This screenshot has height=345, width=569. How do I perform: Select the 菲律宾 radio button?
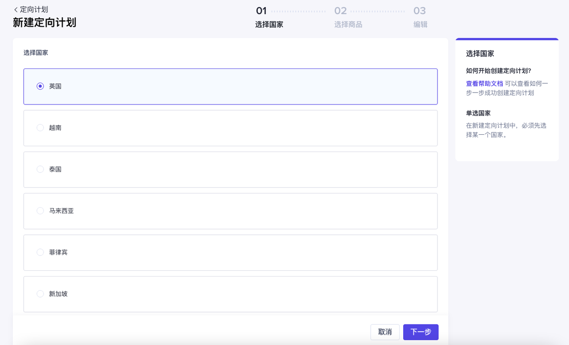[40, 252]
